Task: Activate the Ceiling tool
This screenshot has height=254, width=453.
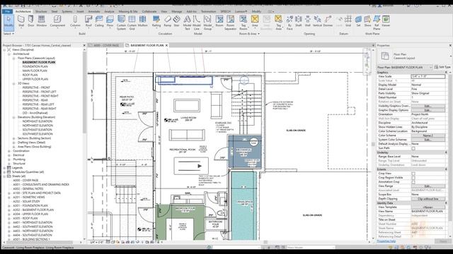Action: tap(99, 22)
